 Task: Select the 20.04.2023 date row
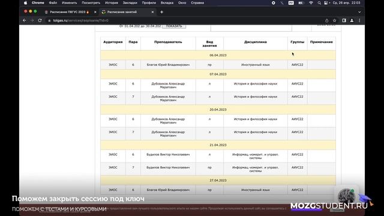pos(218,110)
